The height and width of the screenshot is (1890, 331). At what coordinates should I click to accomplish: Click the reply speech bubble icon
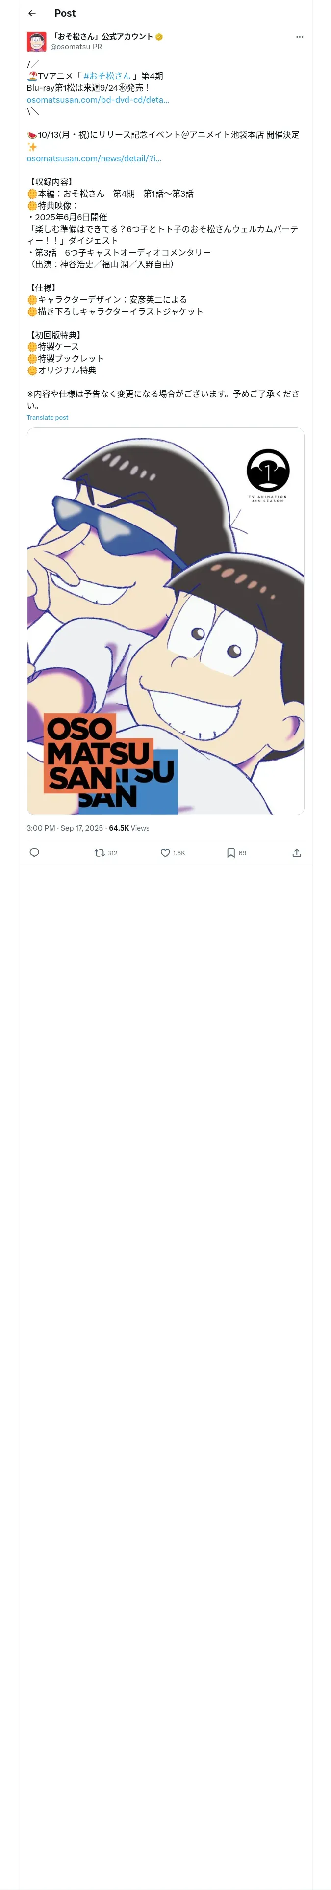click(34, 853)
